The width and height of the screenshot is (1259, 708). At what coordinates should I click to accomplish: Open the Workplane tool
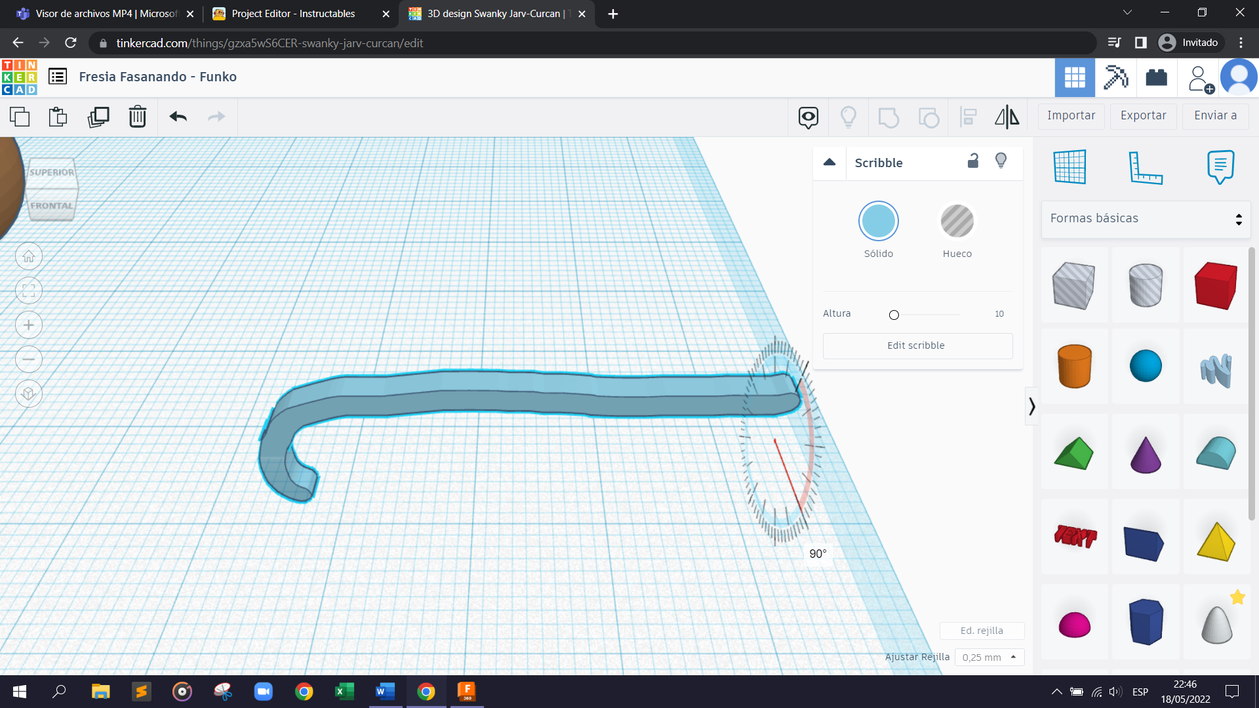tap(1069, 167)
